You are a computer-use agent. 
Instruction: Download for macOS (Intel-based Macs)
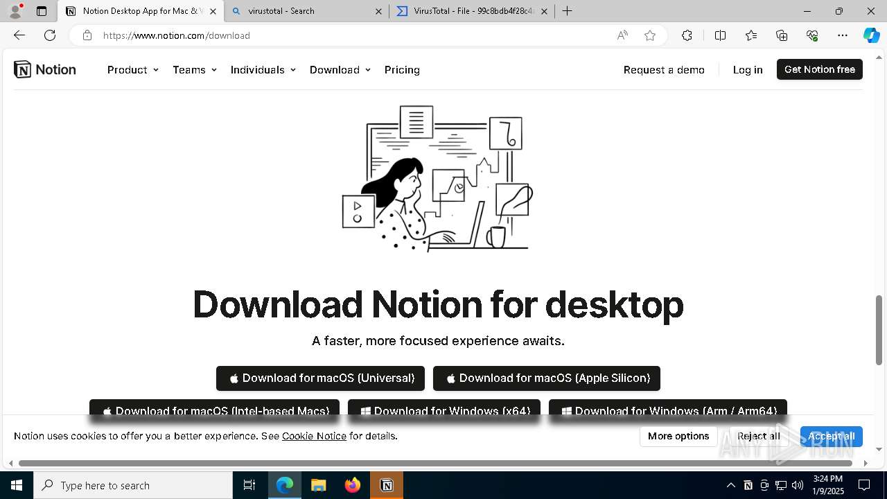pyautogui.click(x=214, y=408)
